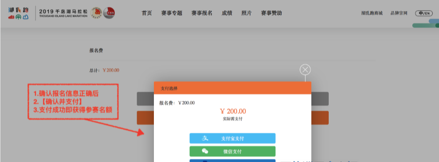Open the 首页 home menu item

click(147, 13)
